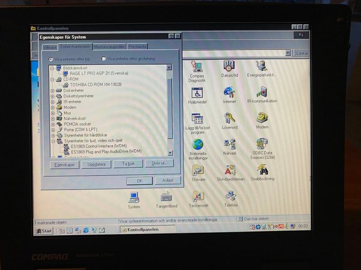Viewport: 361px width, 270px height.
Task: Click the Skriv ut... button
Action: [159, 163]
